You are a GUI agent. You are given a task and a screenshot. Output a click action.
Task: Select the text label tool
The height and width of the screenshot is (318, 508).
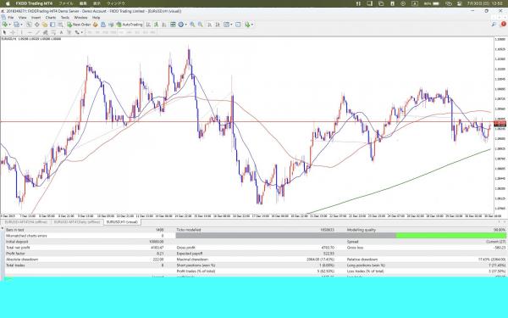tap(61, 32)
